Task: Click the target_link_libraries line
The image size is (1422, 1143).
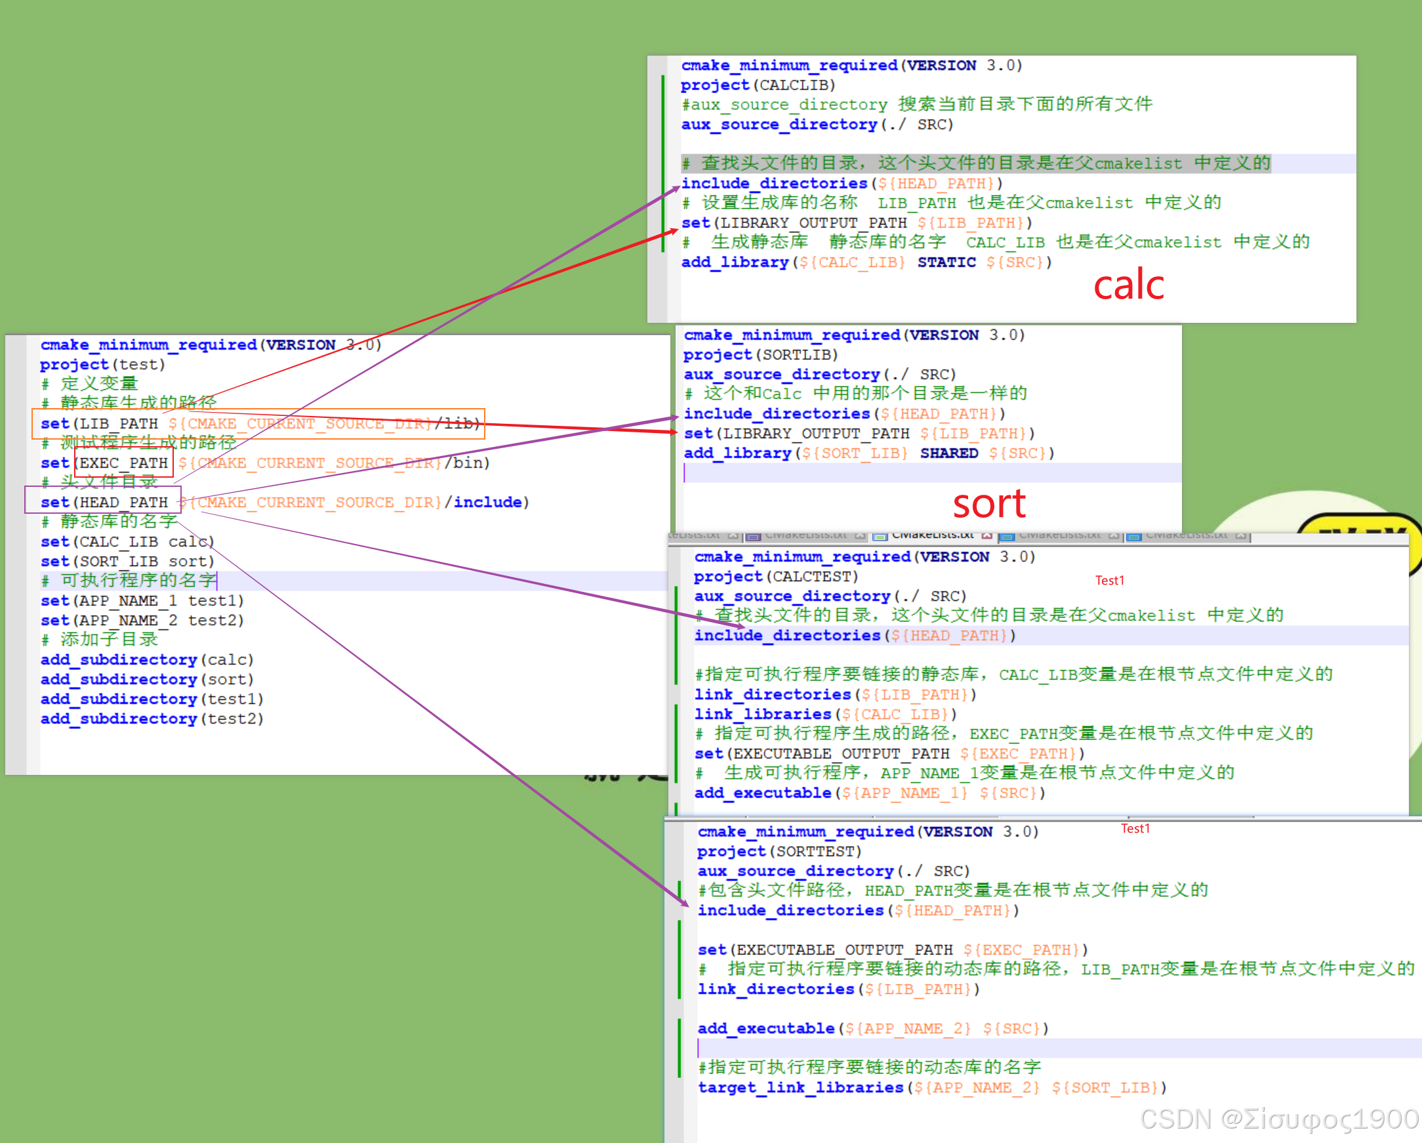Action: point(931,1088)
